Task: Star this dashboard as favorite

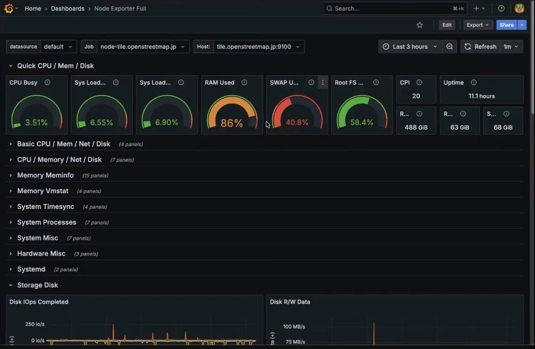Action: [420, 25]
